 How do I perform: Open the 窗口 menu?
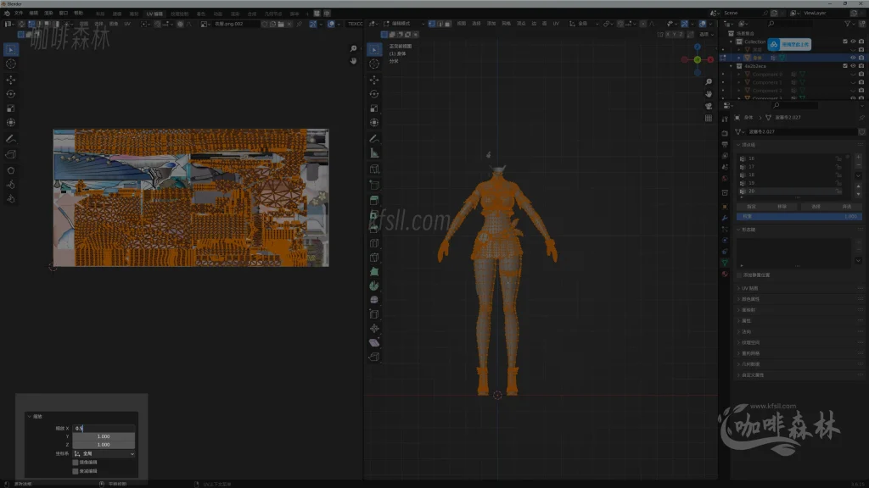(x=63, y=14)
